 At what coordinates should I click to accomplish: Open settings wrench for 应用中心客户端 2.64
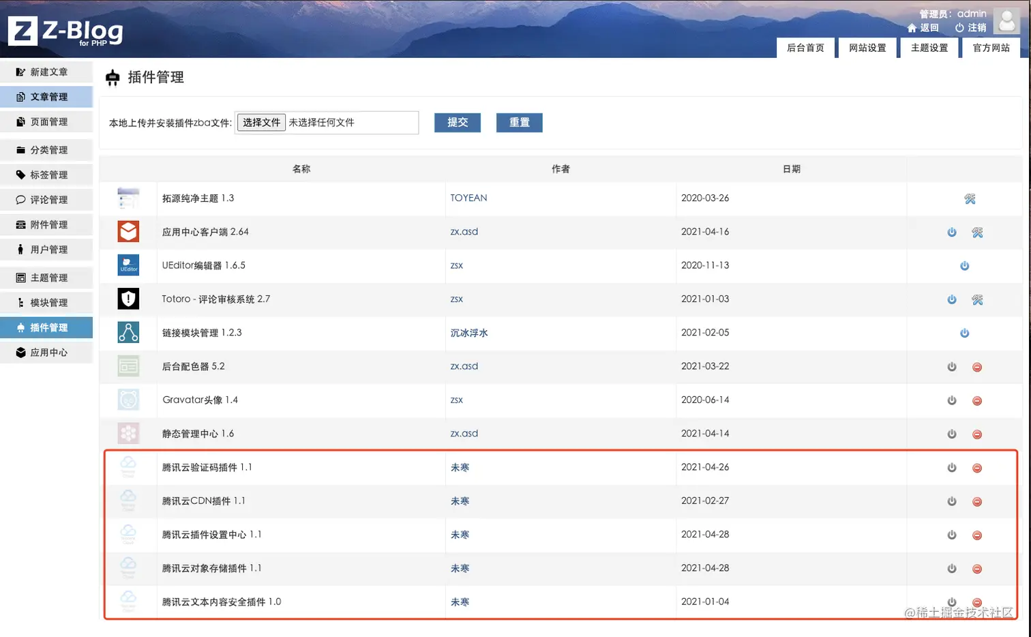[977, 232]
